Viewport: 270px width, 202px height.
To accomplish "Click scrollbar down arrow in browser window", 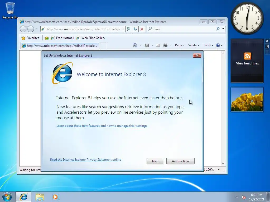I will pyautogui.click(x=223, y=164).
